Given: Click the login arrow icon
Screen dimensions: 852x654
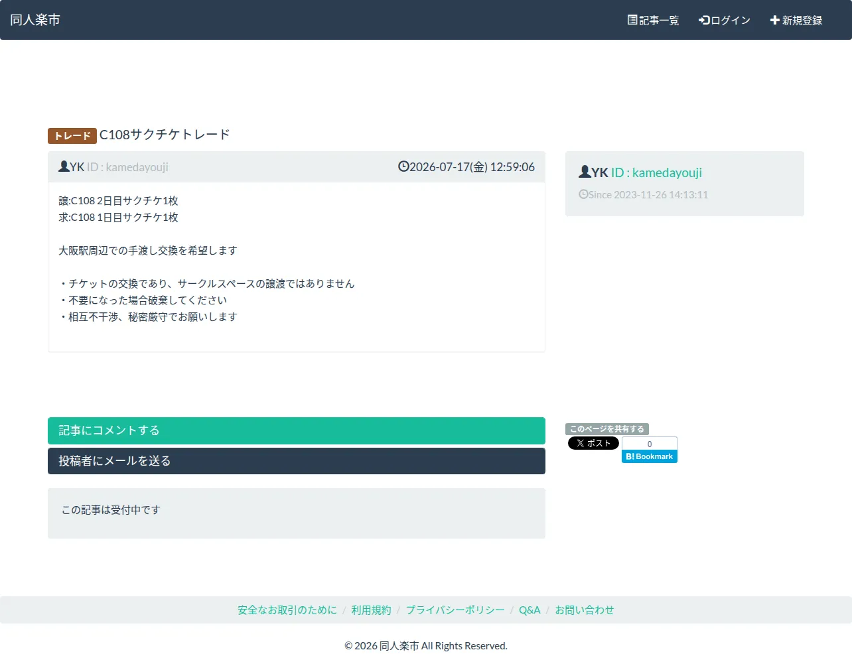Looking at the screenshot, I should (x=704, y=20).
